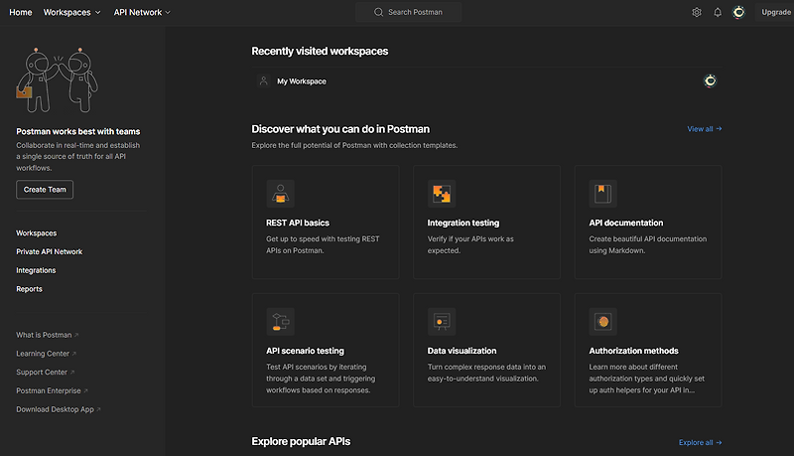Viewport: 794px width, 456px height.
Task: Go to the Home tab
Action: pyautogui.click(x=20, y=12)
